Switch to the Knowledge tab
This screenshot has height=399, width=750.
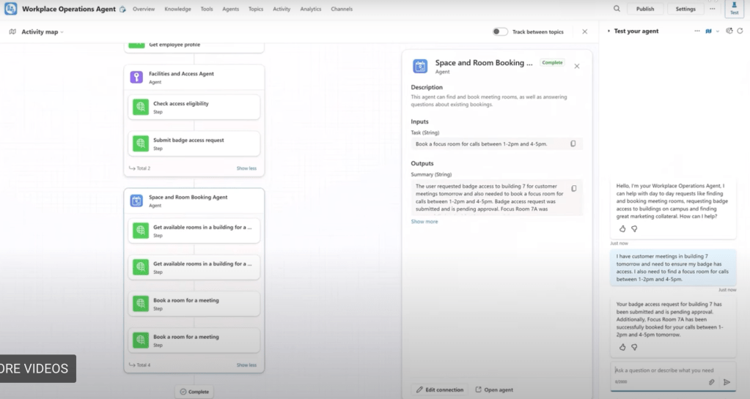coord(177,10)
